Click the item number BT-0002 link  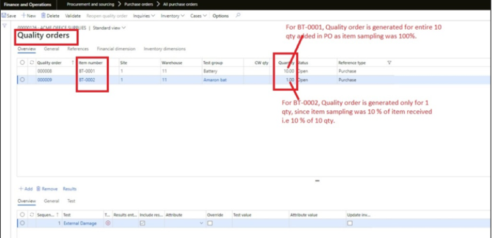click(x=87, y=80)
